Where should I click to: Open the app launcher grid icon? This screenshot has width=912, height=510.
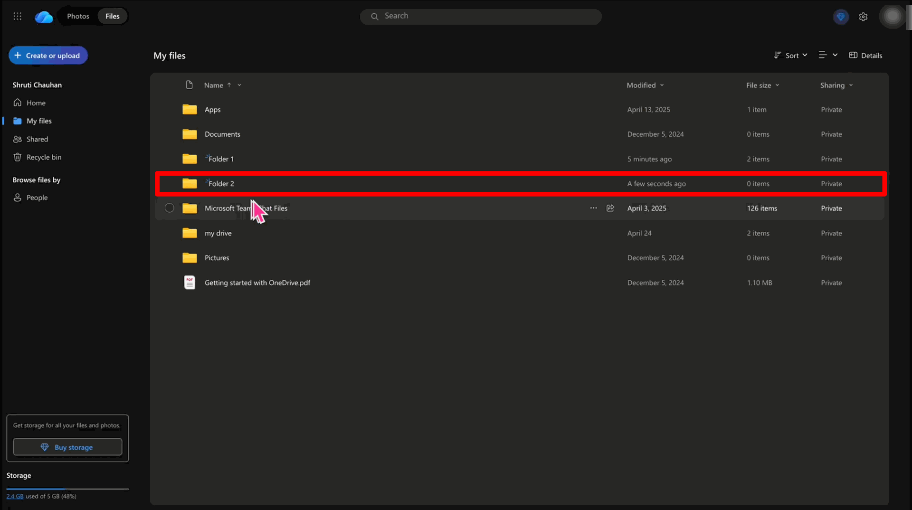tap(18, 16)
